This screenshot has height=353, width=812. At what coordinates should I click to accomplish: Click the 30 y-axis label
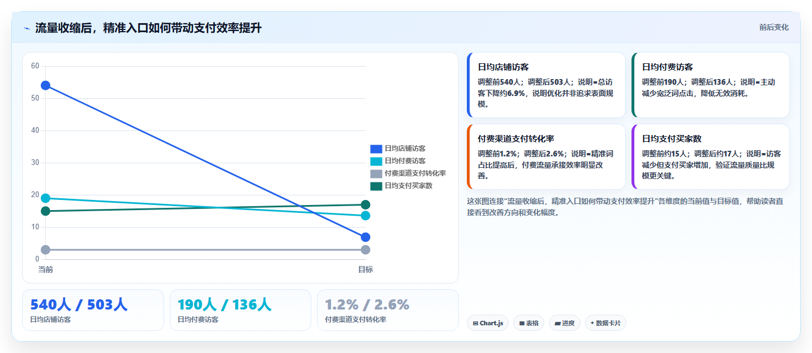pyautogui.click(x=35, y=163)
